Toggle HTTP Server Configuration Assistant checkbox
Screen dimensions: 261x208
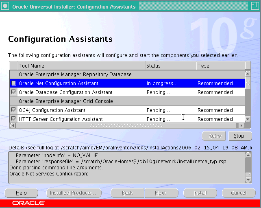[x=14, y=119]
